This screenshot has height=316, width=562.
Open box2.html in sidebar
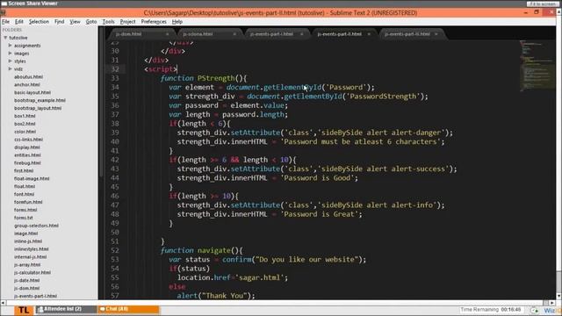(x=25, y=124)
